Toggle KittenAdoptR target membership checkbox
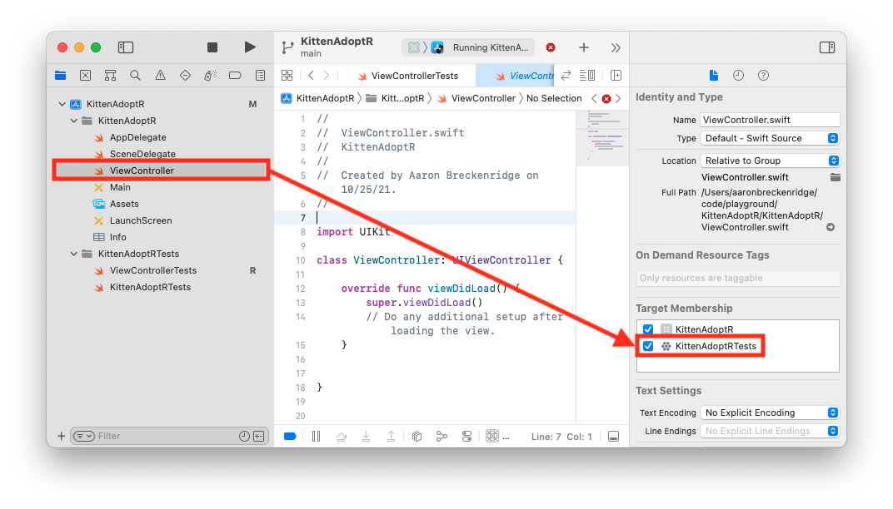 click(648, 329)
